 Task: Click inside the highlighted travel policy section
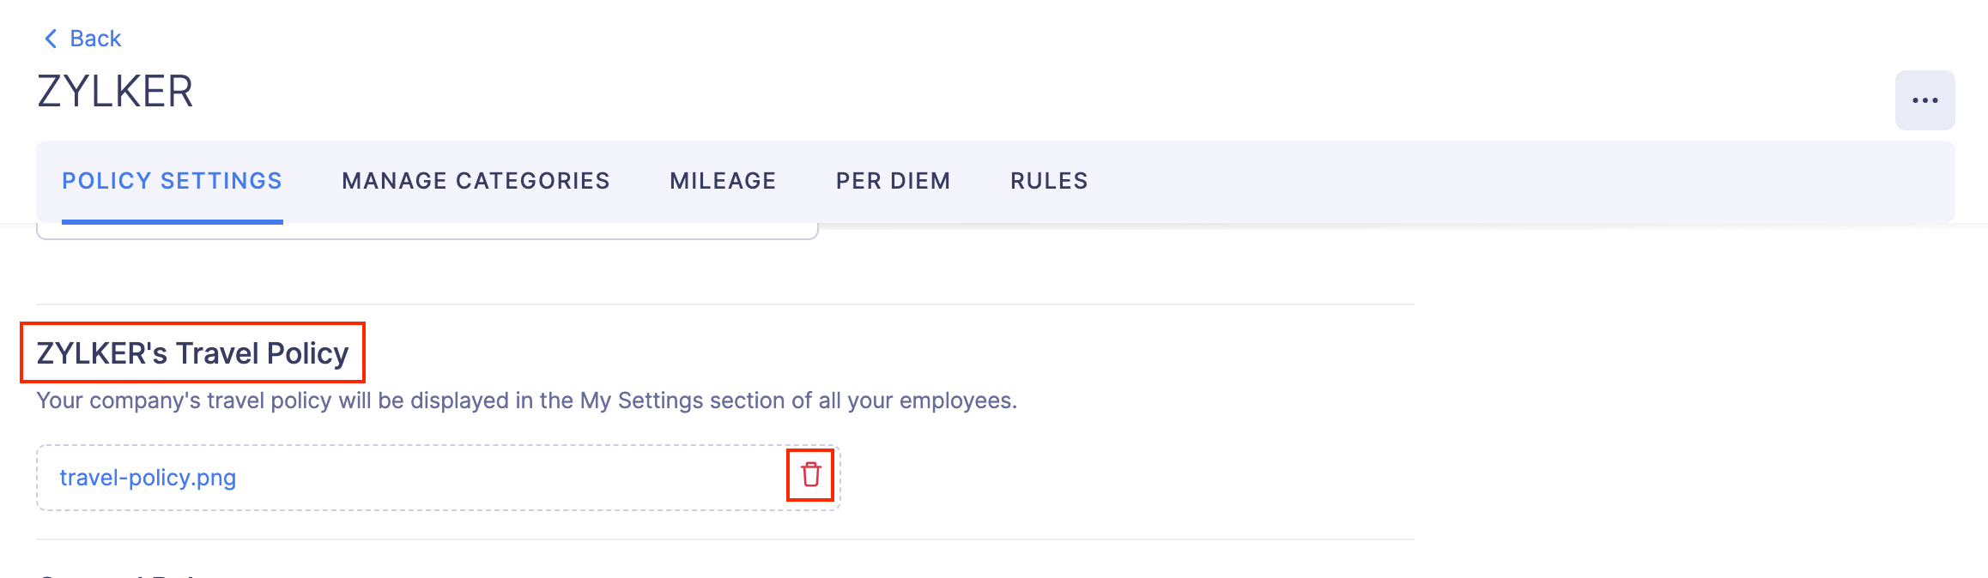coord(192,350)
